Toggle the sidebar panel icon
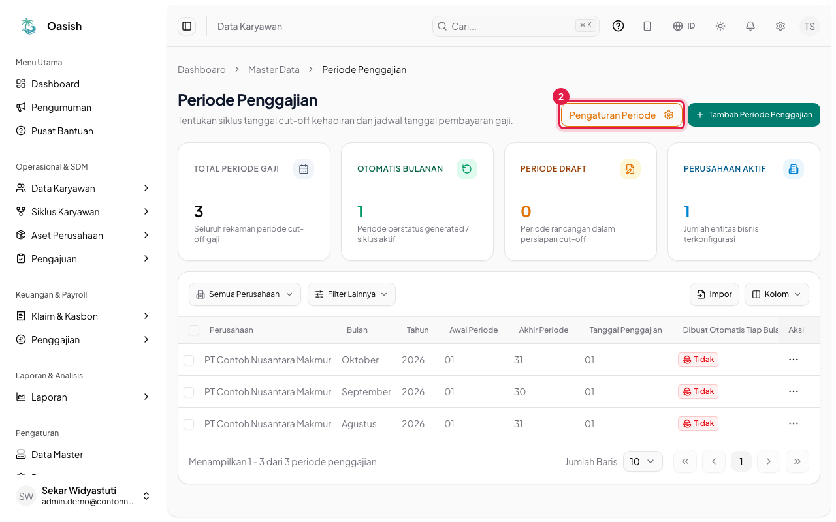Image resolution: width=836 pixels, height=522 pixels. click(x=187, y=26)
